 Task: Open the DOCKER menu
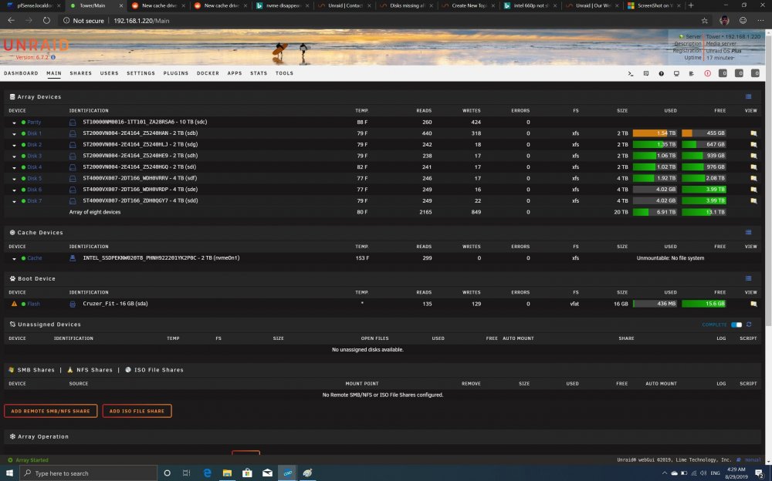(208, 73)
